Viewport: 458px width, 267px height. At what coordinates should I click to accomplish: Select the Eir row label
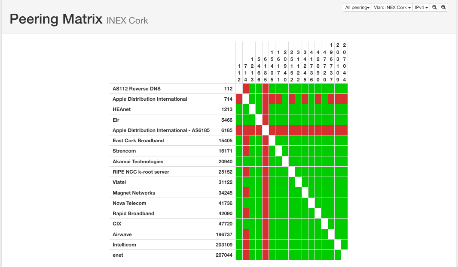click(x=116, y=120)
